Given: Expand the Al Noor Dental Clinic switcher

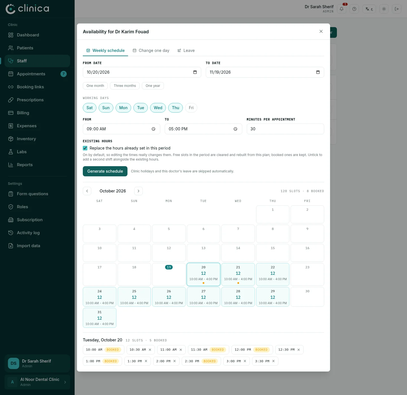Looking at the screenshot, I should 37,382.
